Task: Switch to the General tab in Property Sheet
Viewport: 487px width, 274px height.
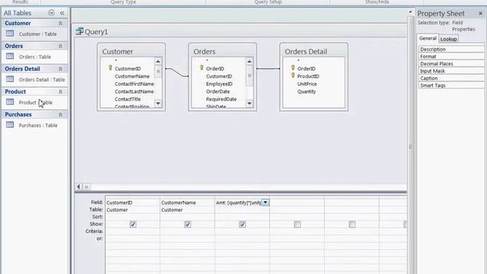Action: tap(428, 39)
